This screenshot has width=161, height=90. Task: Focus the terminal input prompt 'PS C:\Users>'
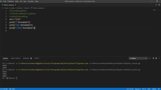coord(10,78)
